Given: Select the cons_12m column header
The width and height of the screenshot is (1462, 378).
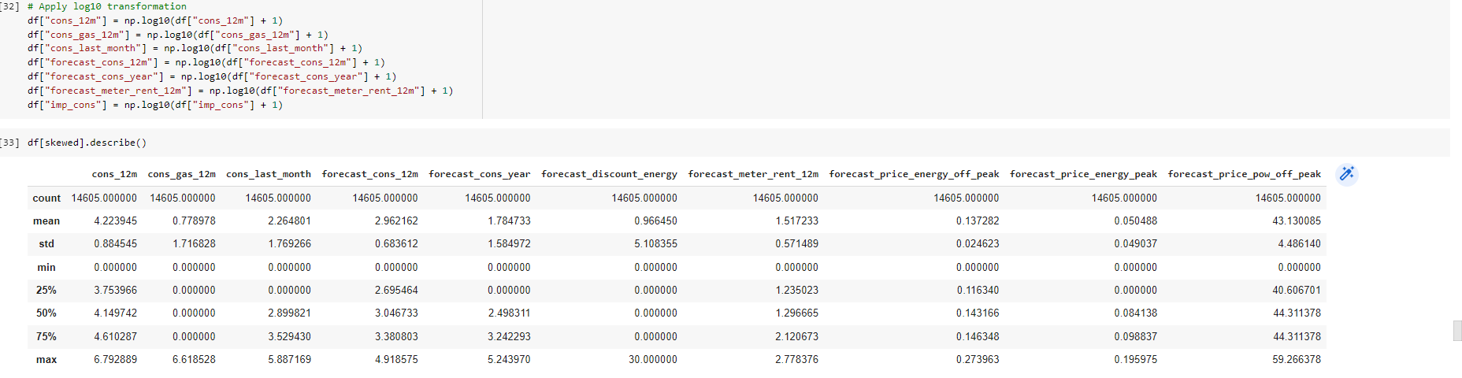Looking at the screenshot, I should click(114, 174).
